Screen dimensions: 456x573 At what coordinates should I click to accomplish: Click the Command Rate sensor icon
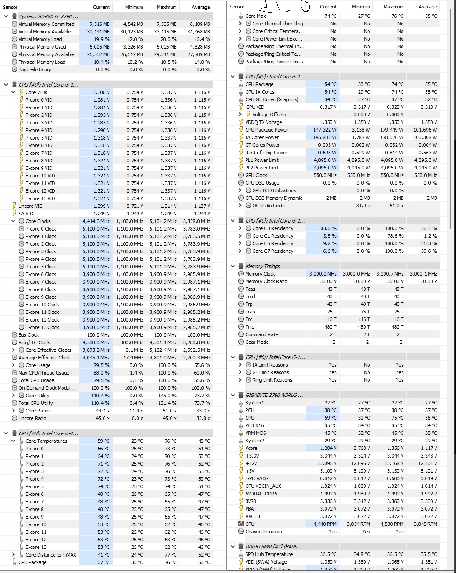coord(241,334)
